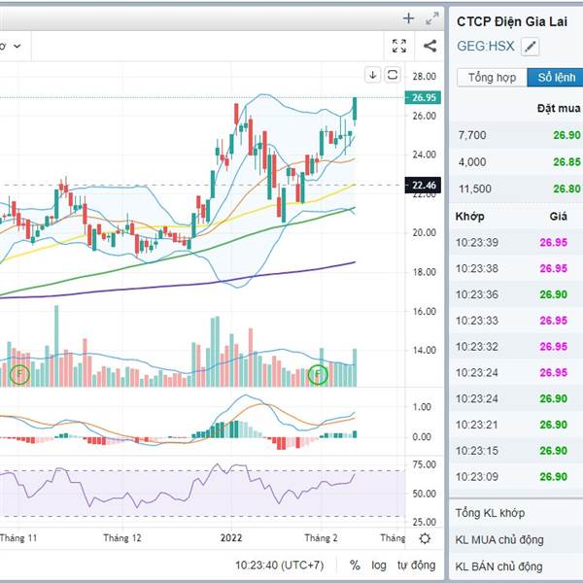Select the Sổ lệnh tab
583x583 pixels.
pos(556,78)
